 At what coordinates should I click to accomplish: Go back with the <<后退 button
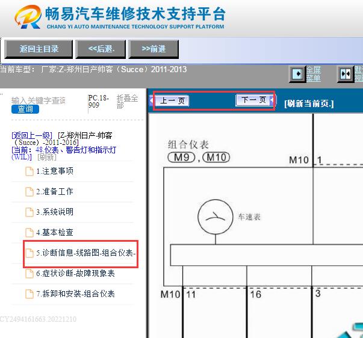(101, 49)
